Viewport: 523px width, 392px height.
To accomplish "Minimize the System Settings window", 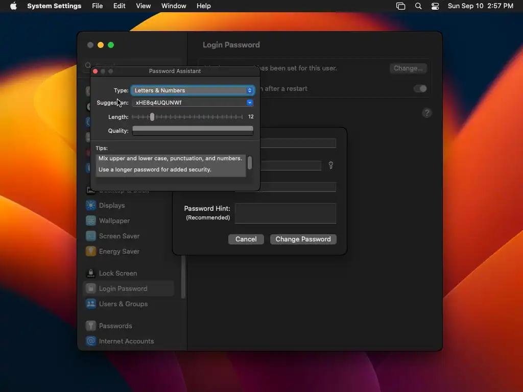I will tap(101, 45).
